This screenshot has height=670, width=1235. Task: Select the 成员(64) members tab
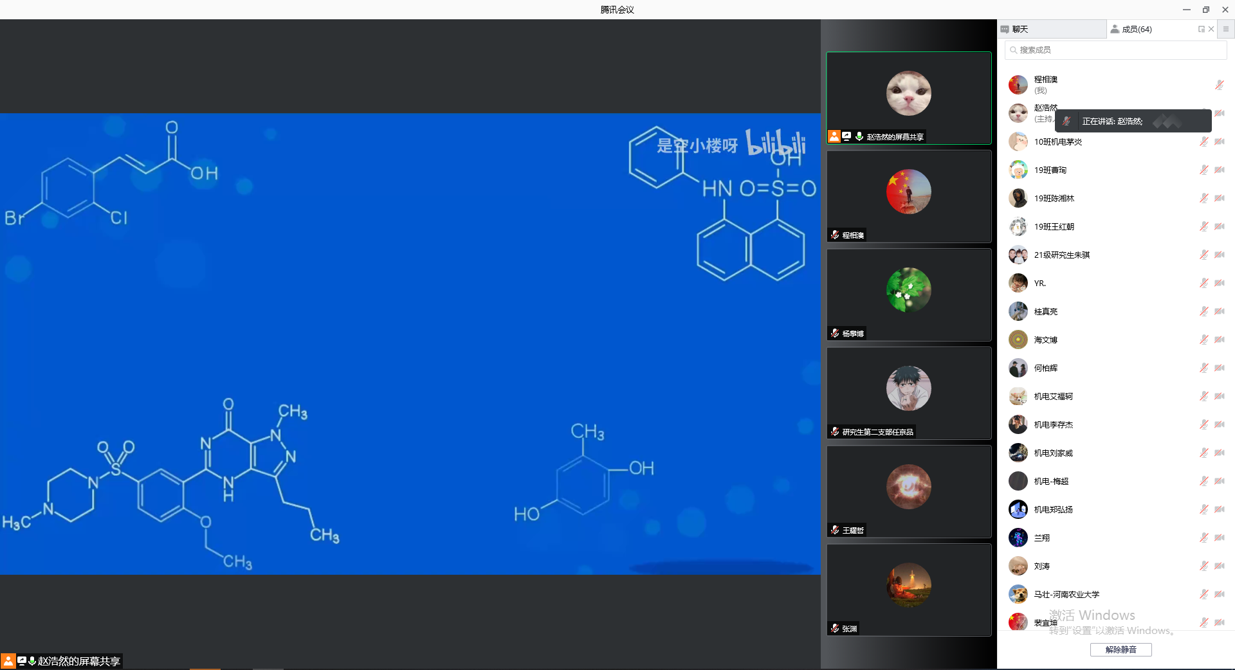click(x=1136, y=29)
